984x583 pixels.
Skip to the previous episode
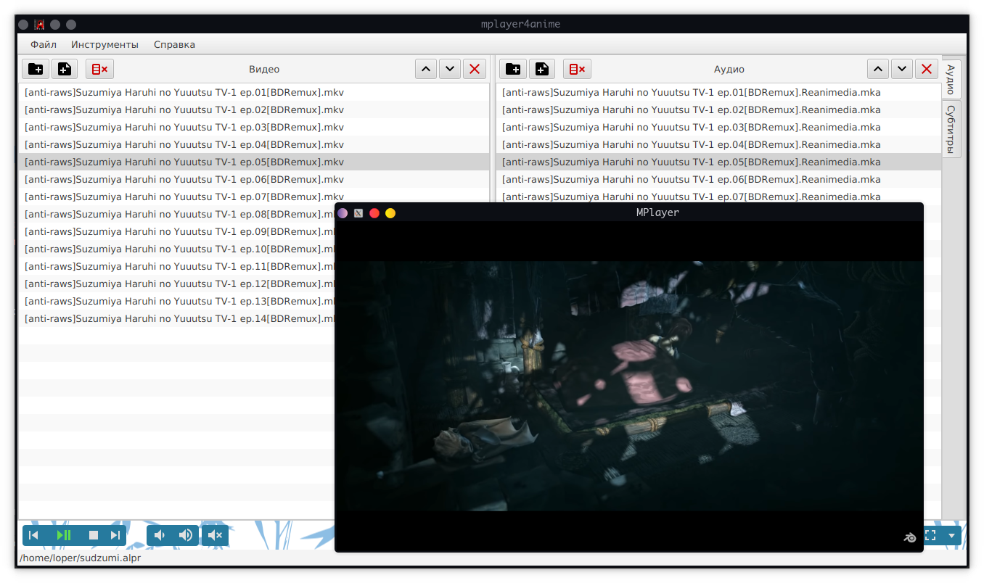(x=33, y=535)
